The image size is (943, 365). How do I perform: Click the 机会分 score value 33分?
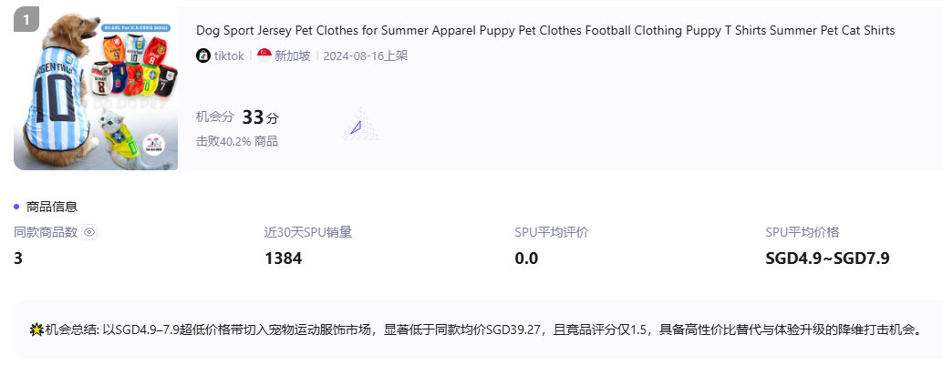coord(260,117)
